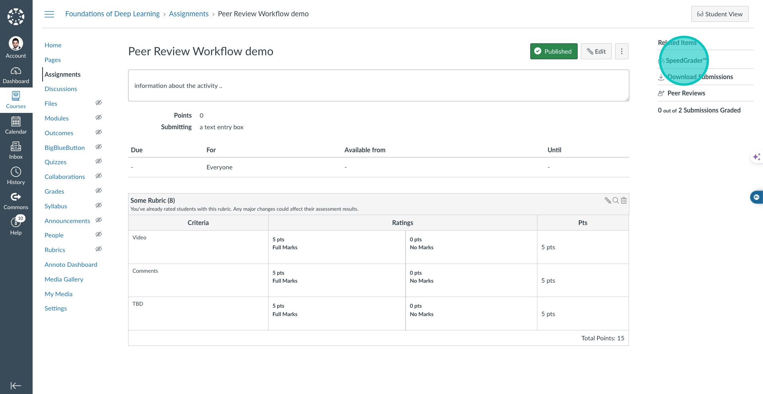Click the magnifier icon to find rubric
Image resolution: width=763 pixels, height=394 pixels.
(x=615, y=200)
